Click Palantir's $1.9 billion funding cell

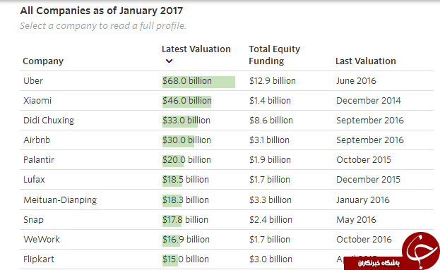click(x=270, y=160)
